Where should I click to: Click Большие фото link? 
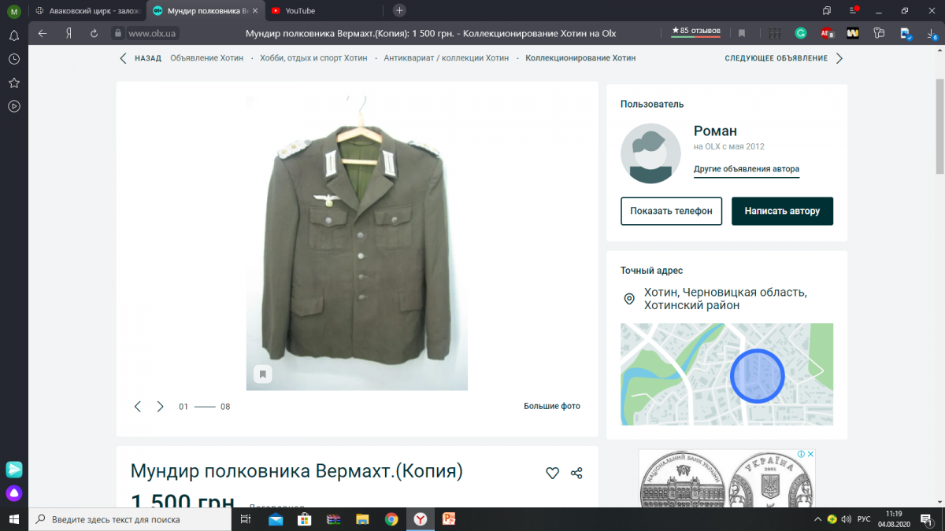click(x=552, y=407)
